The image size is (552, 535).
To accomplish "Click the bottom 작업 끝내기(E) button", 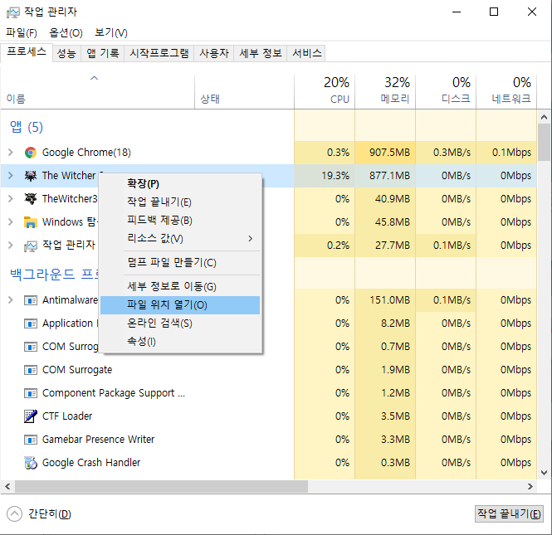I will 509,514.
